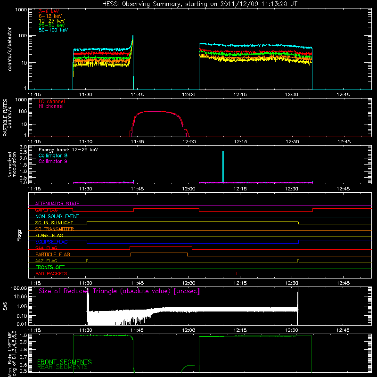
Task: Click the 12:15 label under the SAS panel
Action: coord(240,330)
